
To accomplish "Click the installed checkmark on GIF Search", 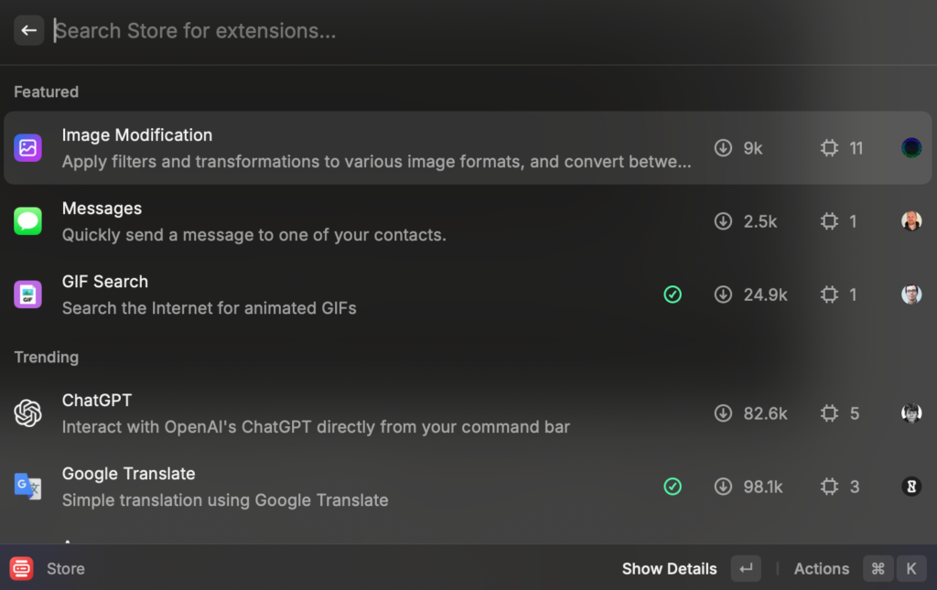I will point(673,295).
